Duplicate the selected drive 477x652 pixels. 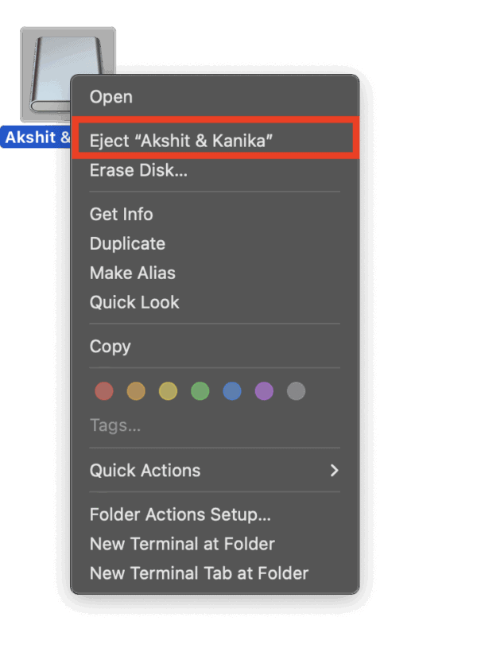(127, 243)
